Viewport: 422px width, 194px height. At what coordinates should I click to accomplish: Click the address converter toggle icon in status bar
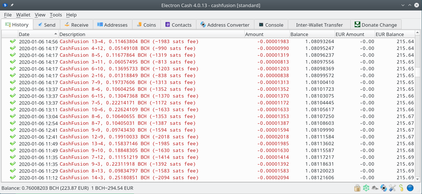[384, 188]
